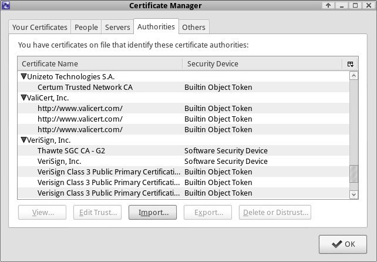Screen dimensions: 377x262
Task: Switch to the People tab
Action: click(86, 27)
